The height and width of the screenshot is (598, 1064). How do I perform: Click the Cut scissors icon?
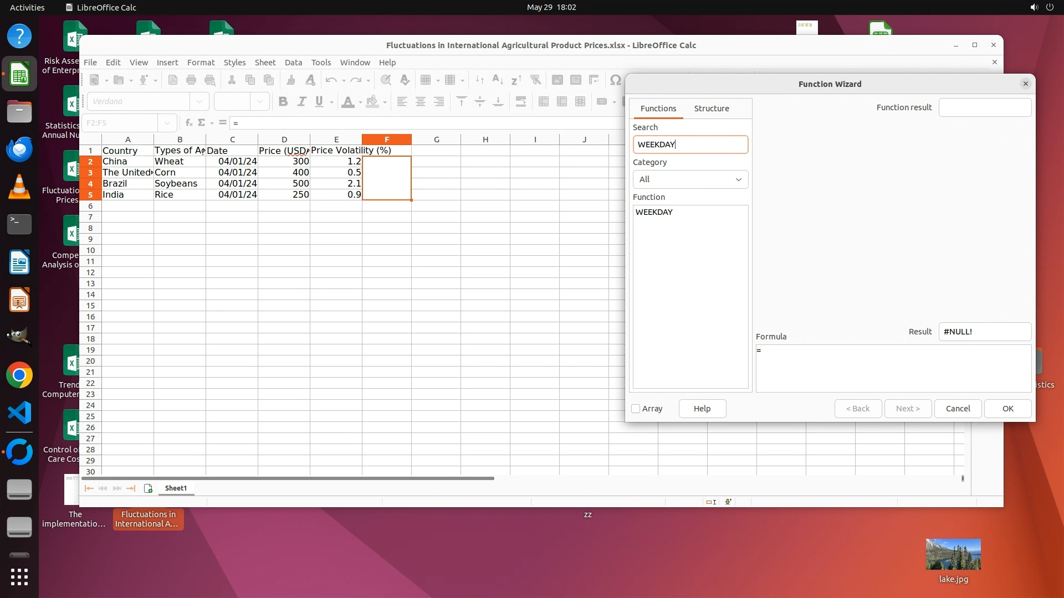tap(232, 80)
